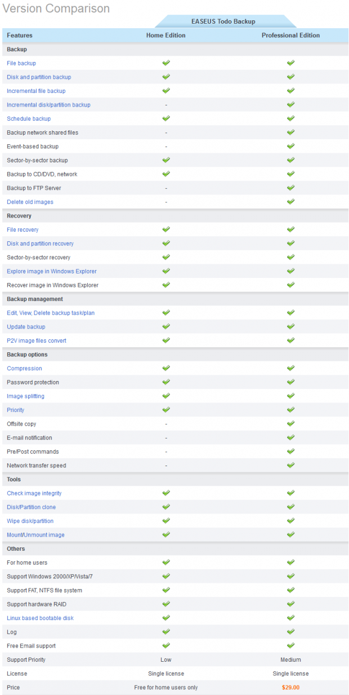Image resolution: width=349 pixels, height=695 pixels.
Task: Click Professional checkmark for Event-based backup
Action: point(290,146)
